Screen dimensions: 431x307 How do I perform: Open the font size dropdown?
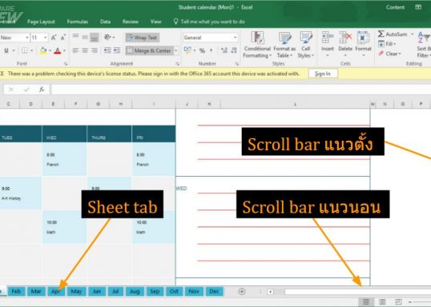pyautogui.click(x=46, y=38)
